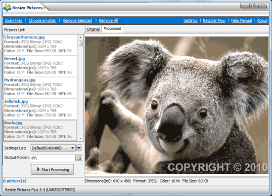Viewport: 272px width, 196px height.
Task: Minimize the Resize Pictures window
Action: pyautogui.click(x=245, y=5)
